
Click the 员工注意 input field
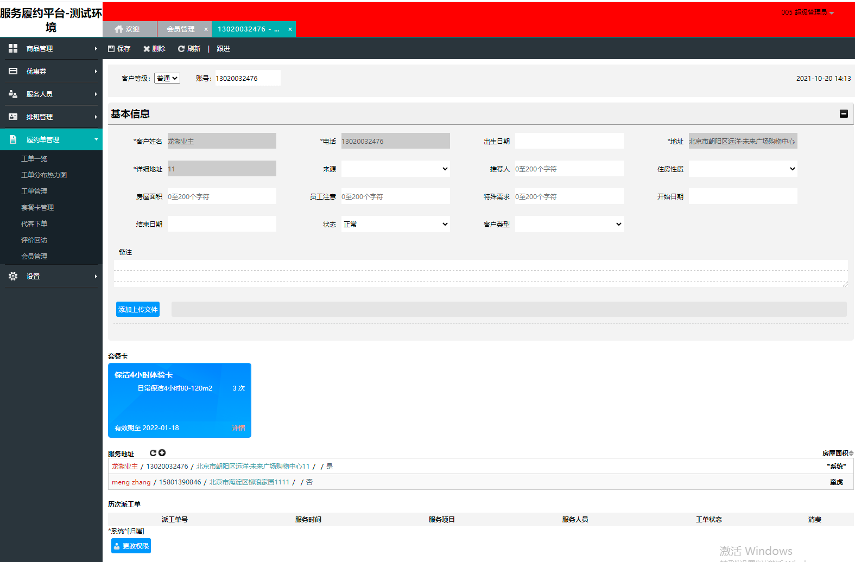[396, 196]
